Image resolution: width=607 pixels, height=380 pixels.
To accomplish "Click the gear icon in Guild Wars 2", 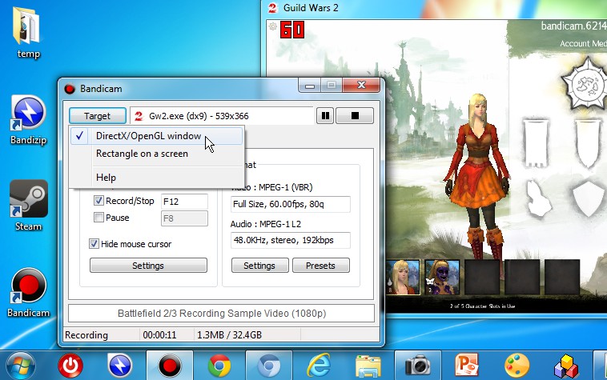I will [273, 26].
